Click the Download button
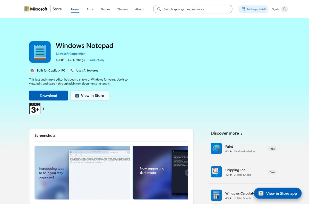 [x=48, y=96]
